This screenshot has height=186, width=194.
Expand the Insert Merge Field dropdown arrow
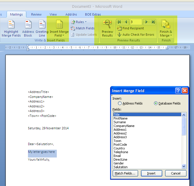63,35
